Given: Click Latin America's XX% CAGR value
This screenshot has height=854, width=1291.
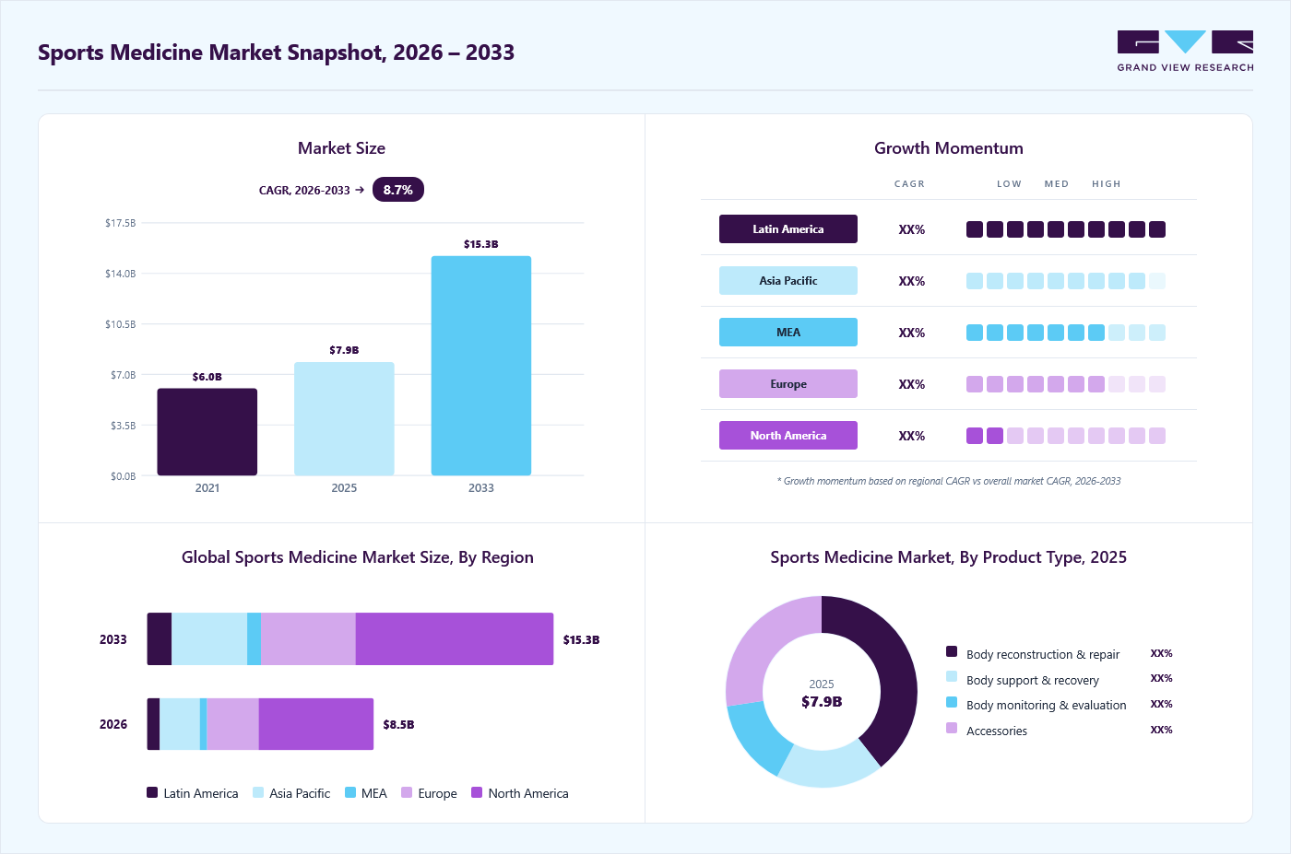Looking at the screenshot, I should coord(912,229).
